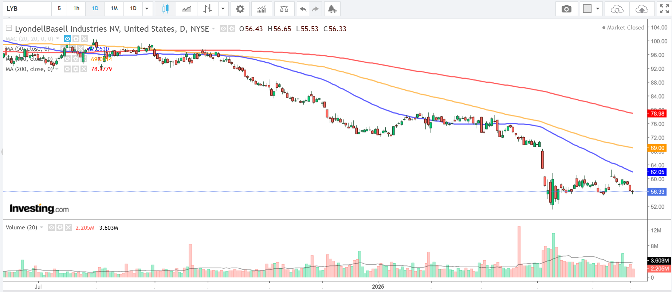Open compare symbols scale icon
The image size is (672, 292).
(x=284, y=9)
